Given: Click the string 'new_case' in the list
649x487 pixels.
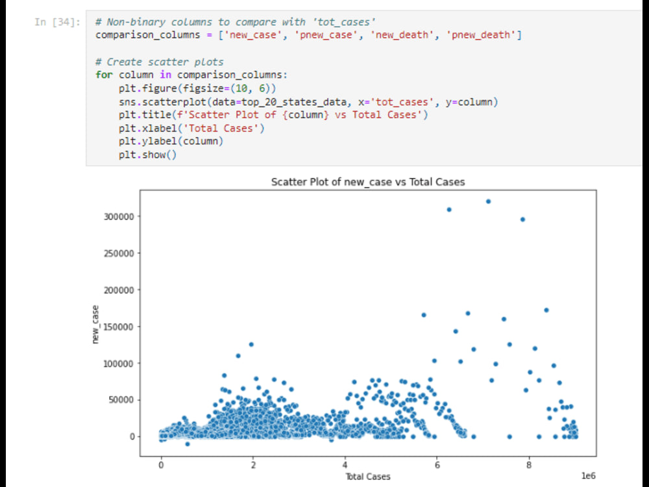Looking at the screenshot, I should click(254, 34).
